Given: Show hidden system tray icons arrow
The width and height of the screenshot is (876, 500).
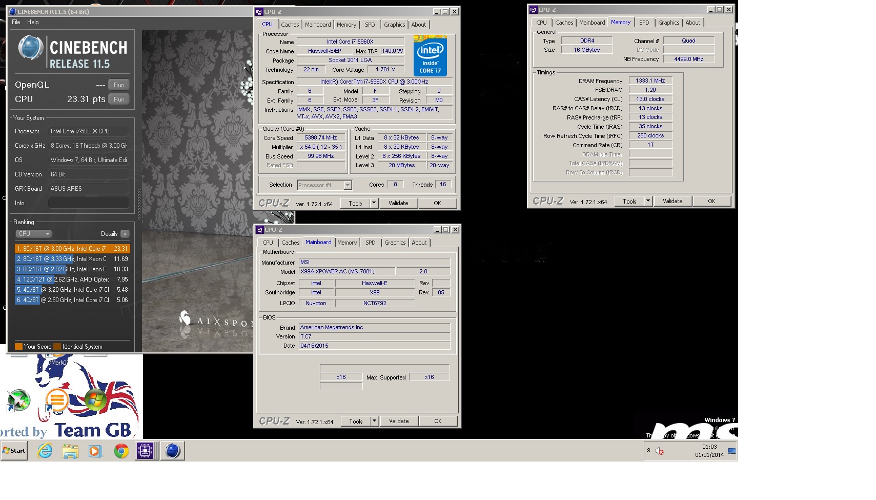Looking at the screenshot, I should click(648, 450).
